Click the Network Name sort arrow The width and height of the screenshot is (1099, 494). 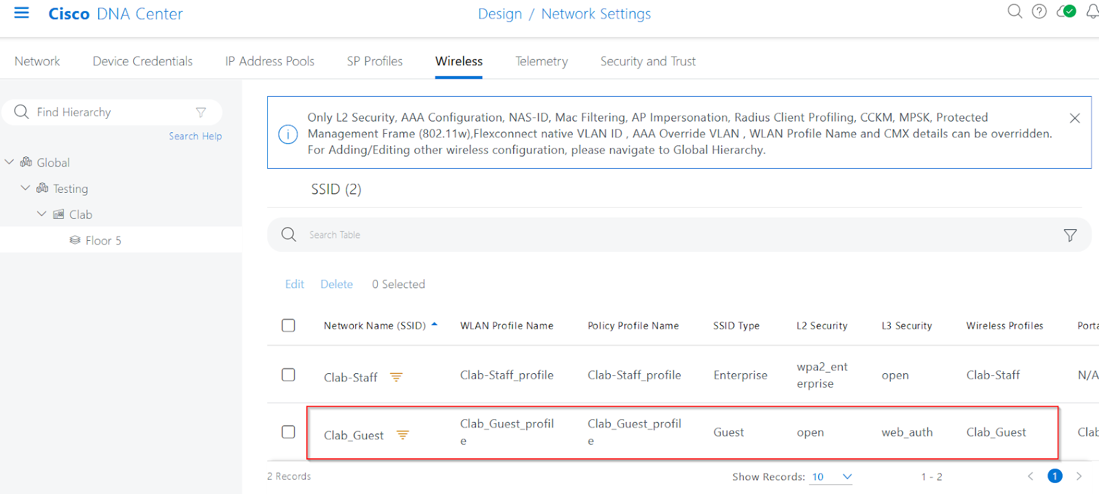click(434, 324)
